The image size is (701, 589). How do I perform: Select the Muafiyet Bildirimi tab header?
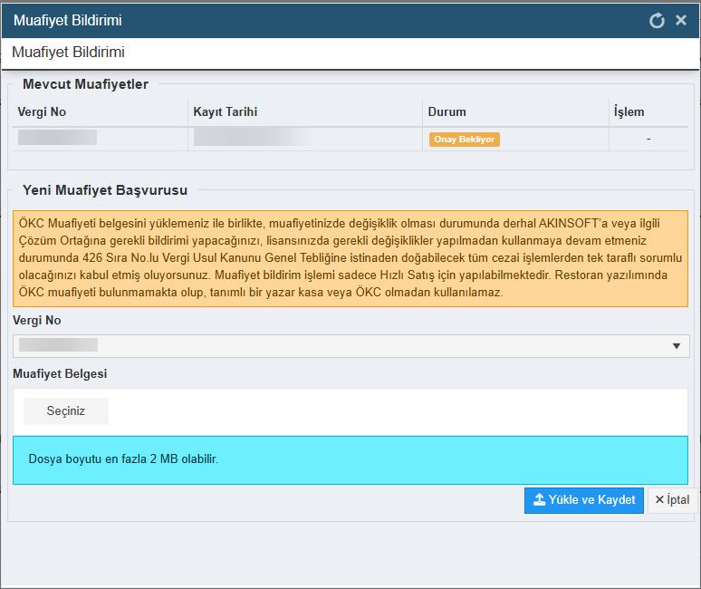68,53
